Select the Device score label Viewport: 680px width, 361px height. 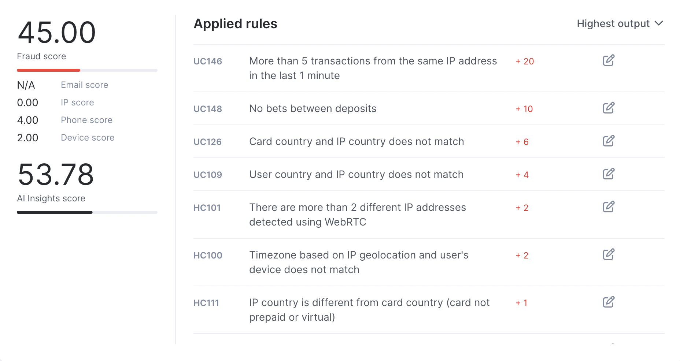[88, 137]
